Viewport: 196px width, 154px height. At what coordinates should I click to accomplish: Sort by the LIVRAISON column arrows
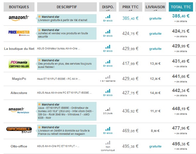(x=155, y=11)
